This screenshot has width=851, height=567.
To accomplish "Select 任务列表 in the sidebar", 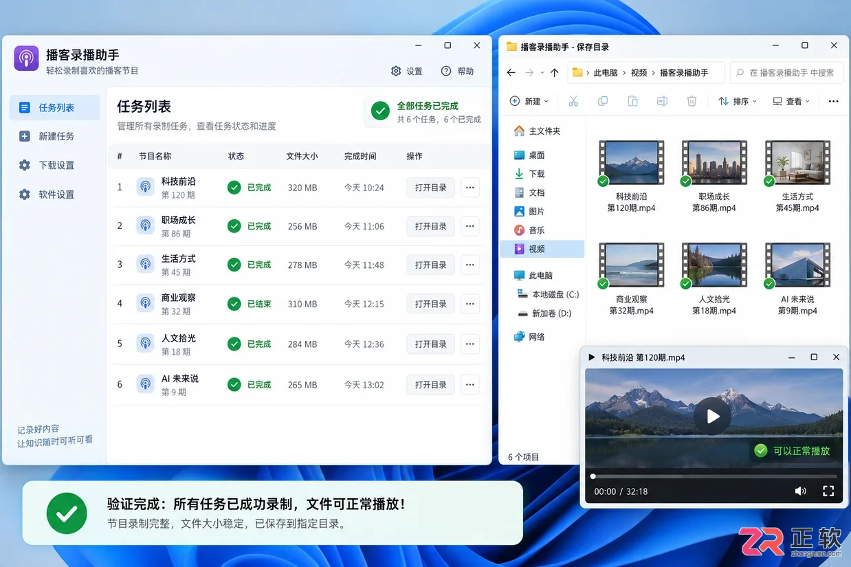I will [55, 108].
